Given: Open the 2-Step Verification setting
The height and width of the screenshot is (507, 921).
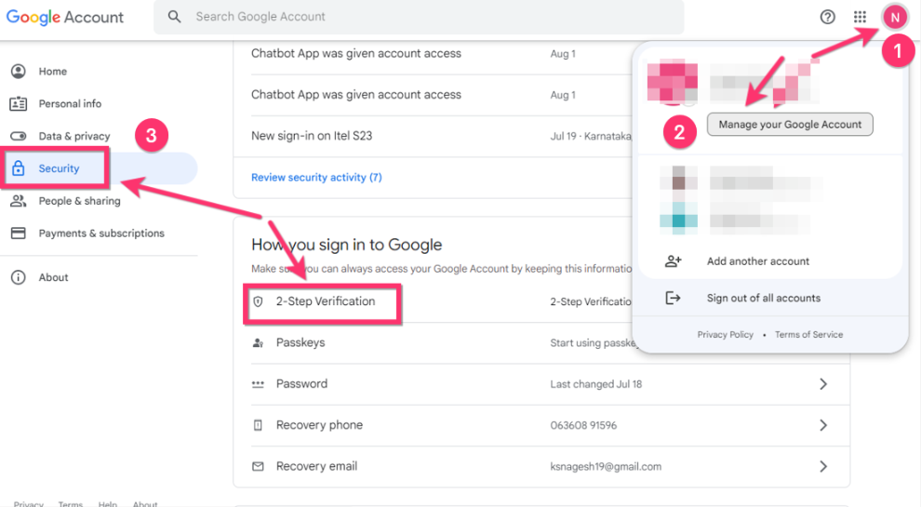Looking at the screenshot, I should 325,302.
